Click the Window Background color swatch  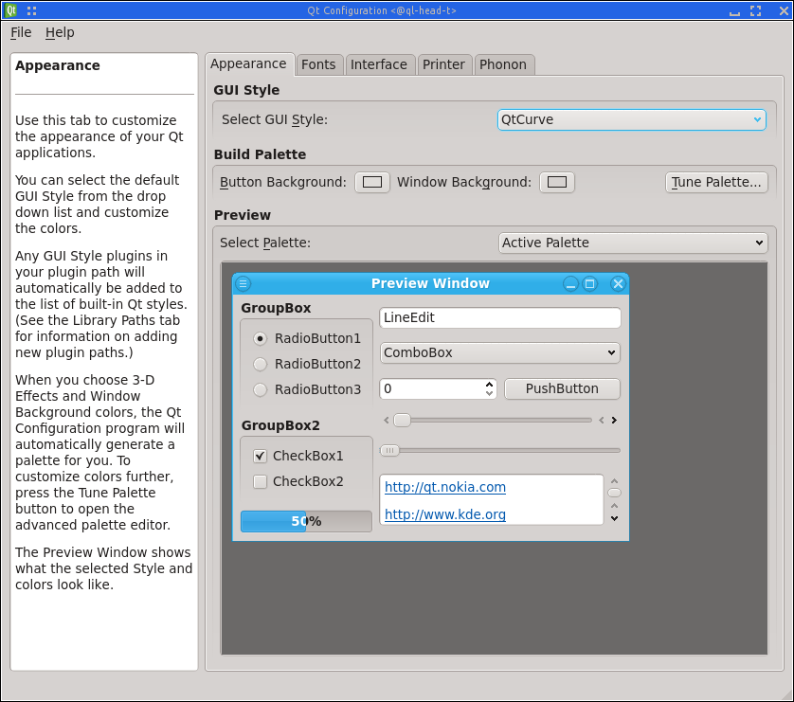(557, 182)
